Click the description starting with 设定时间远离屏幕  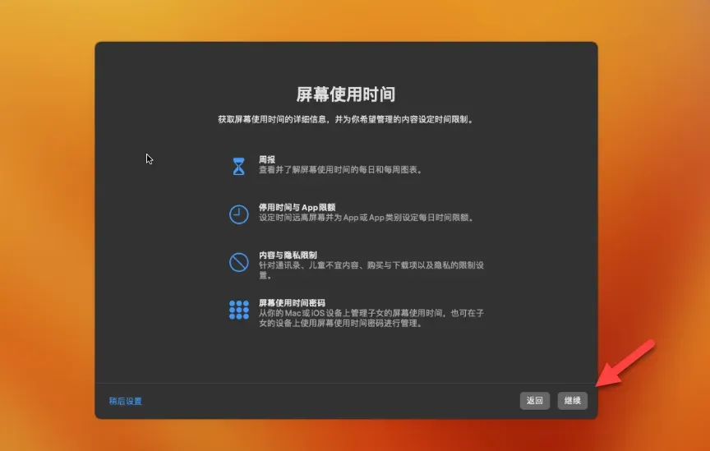click(367, 218)
